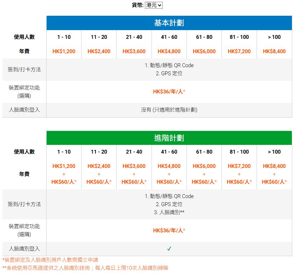Select HK$1,200 price in 基本計劃
The image size is (294, 274).
(x=64, y=51)
